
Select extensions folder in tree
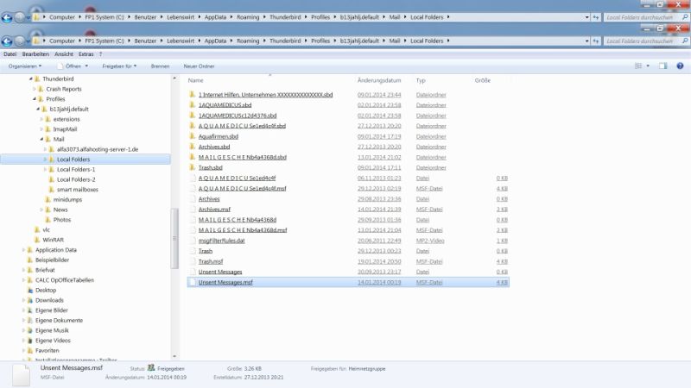click(67, 119)
